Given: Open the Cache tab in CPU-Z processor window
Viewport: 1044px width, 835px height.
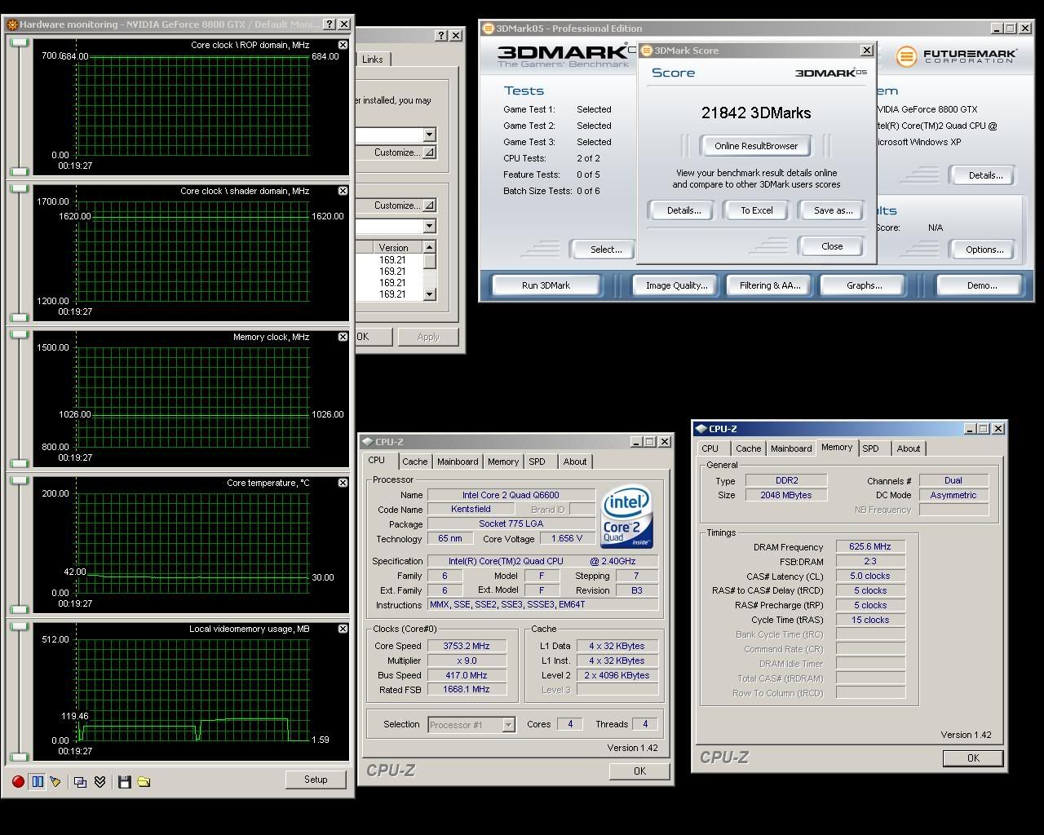Looking at the screenshot, I should click(414, 462).
